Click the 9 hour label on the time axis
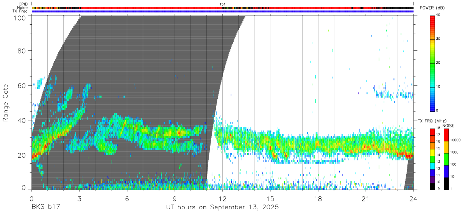465x215 pixels. coord(175,199)
